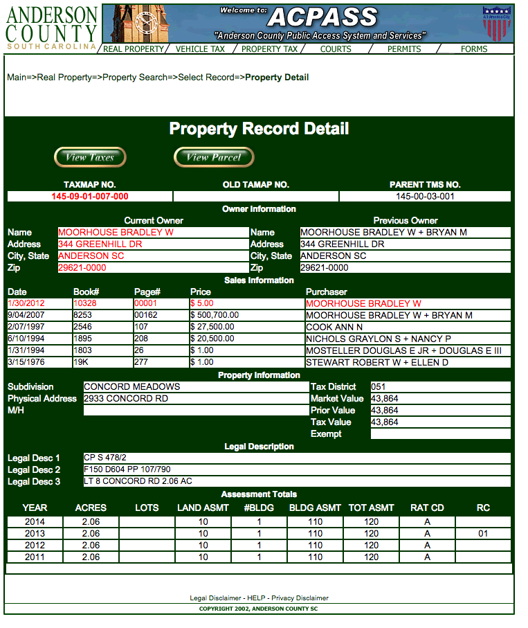The image size is (528, 628).
Task: Click the parent TMS number 145-00-03-001
Action: [425, 197]
